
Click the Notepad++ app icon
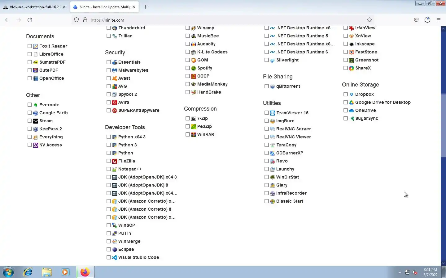click(x=115, y=169)
